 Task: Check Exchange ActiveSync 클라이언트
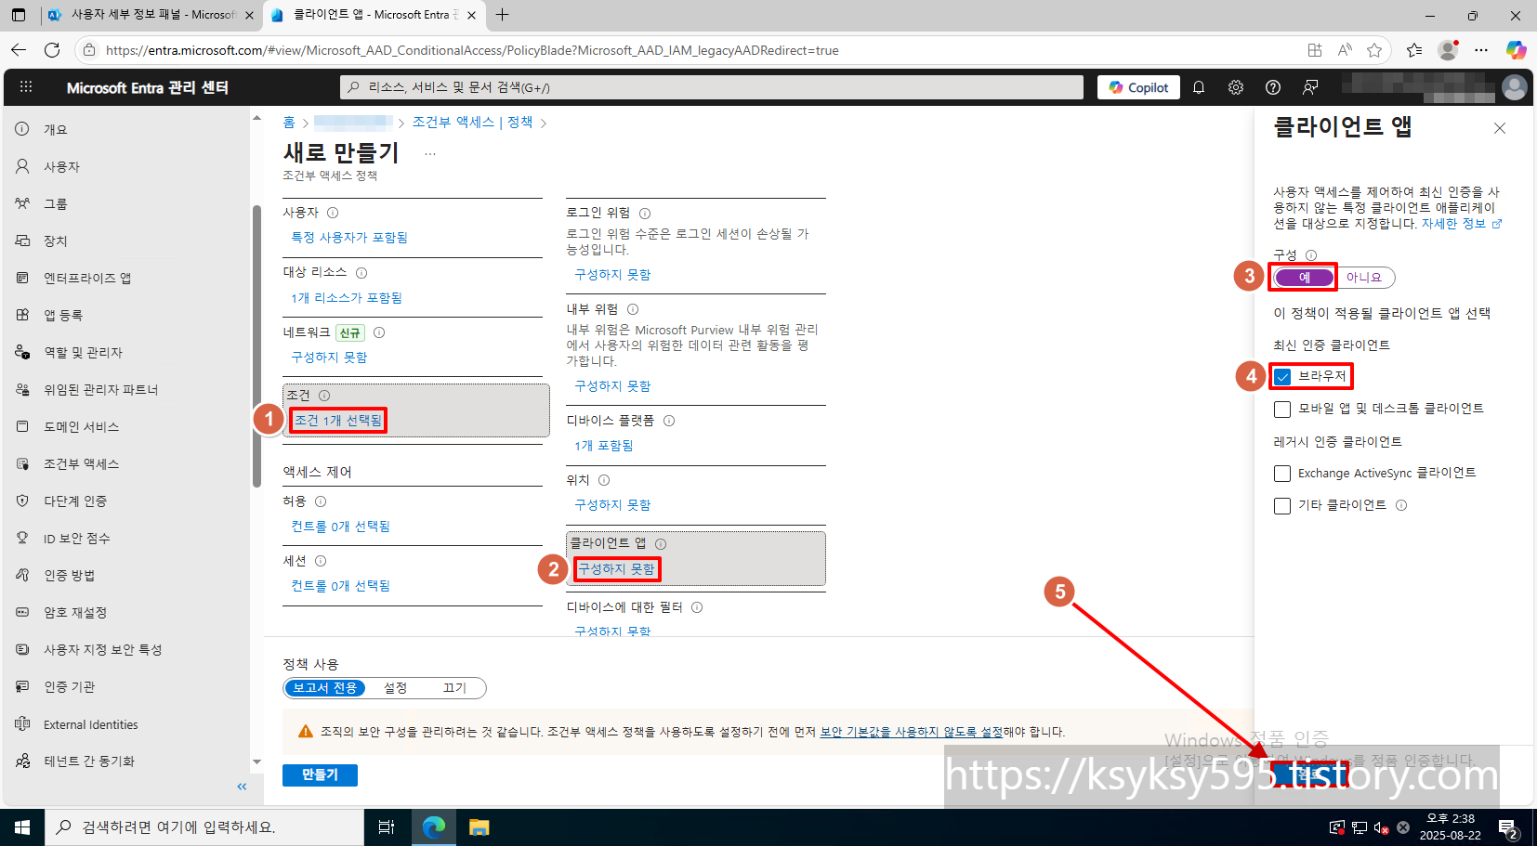(x=1282, y=474)
